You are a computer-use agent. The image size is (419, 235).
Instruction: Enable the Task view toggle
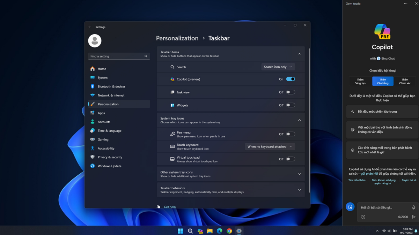(291, 92)
